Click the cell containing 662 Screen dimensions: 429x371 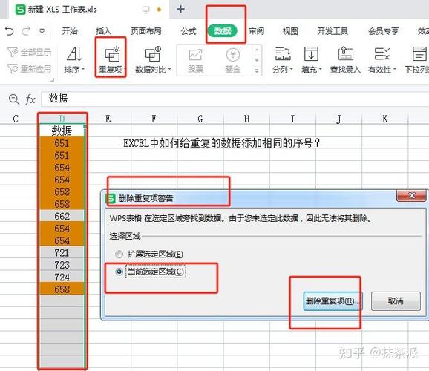(62, 216)
